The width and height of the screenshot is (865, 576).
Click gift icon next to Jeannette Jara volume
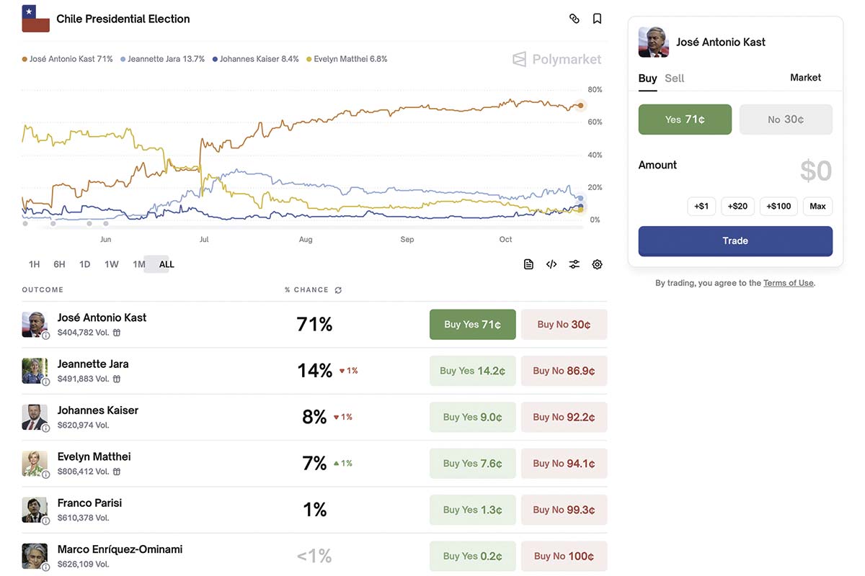click(117, 379)
